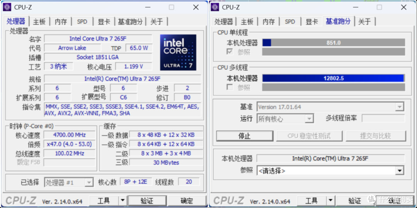Switch to 处理器 tab in right window
Image resolution: width=417 pixels, height=208 pixels.
pos(224,22)
